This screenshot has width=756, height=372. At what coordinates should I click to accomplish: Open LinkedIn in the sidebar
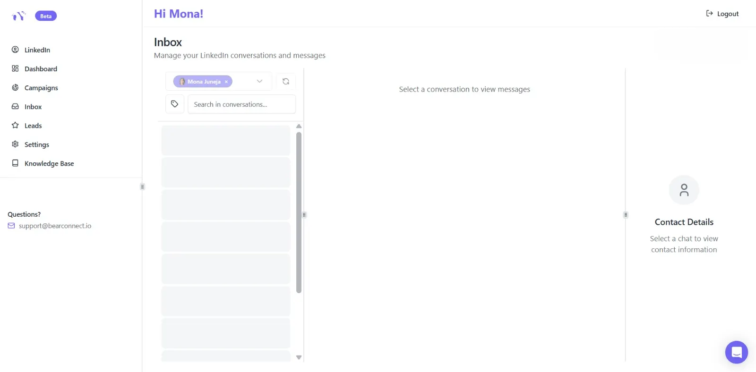37,50
